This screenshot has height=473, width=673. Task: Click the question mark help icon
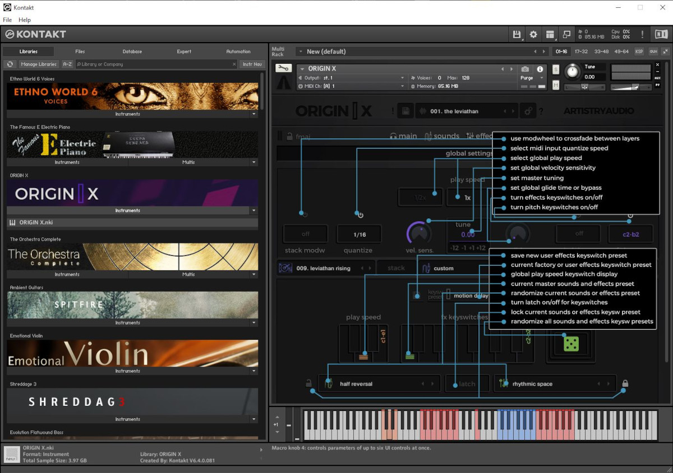(x=541, y=112)
